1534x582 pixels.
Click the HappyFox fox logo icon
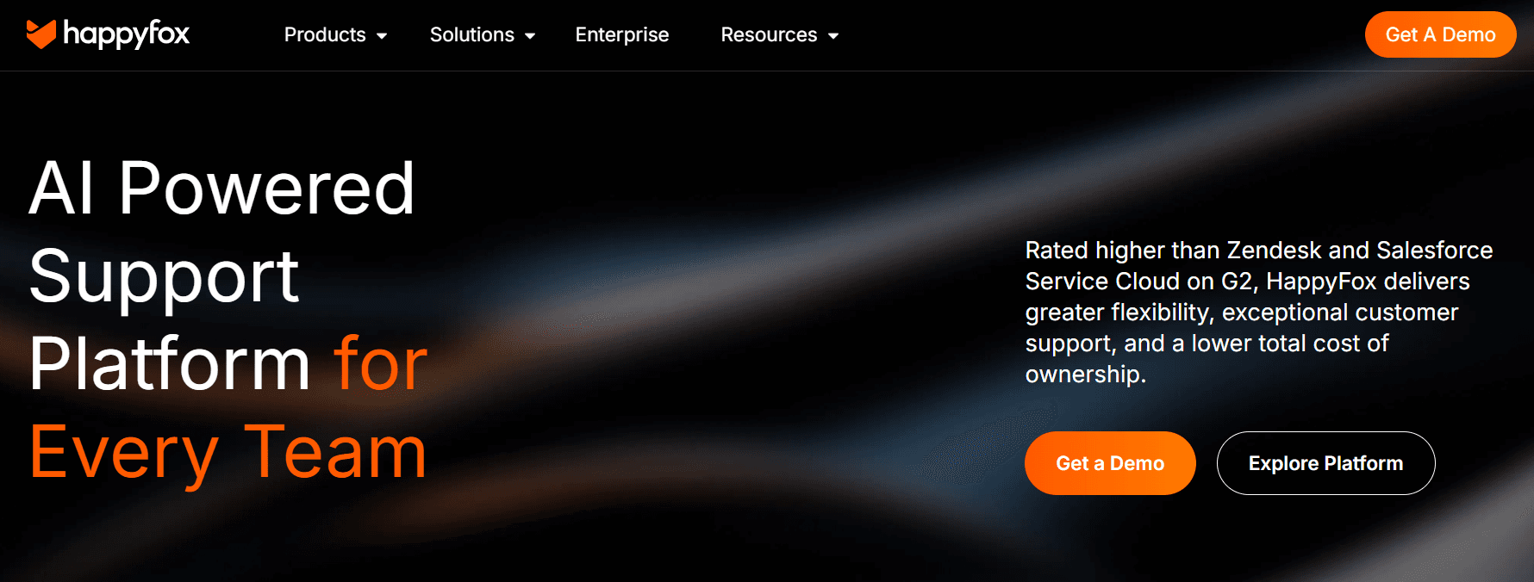(x=41, y=34)
